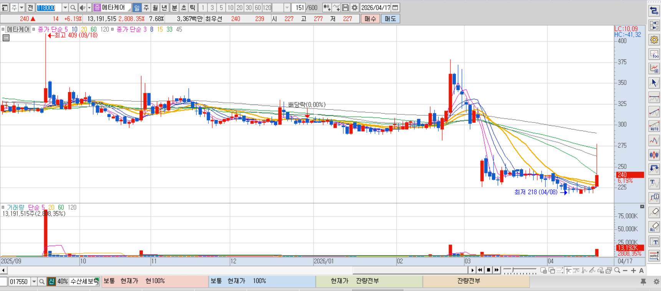This screenshot has width=661, height=291.
Task: Click the green 현재가 잔량전부 button
Action: coord(369,281)
